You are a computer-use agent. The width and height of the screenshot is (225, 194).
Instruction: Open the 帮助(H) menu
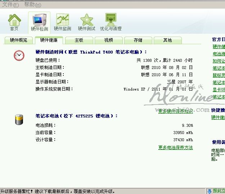33,5
